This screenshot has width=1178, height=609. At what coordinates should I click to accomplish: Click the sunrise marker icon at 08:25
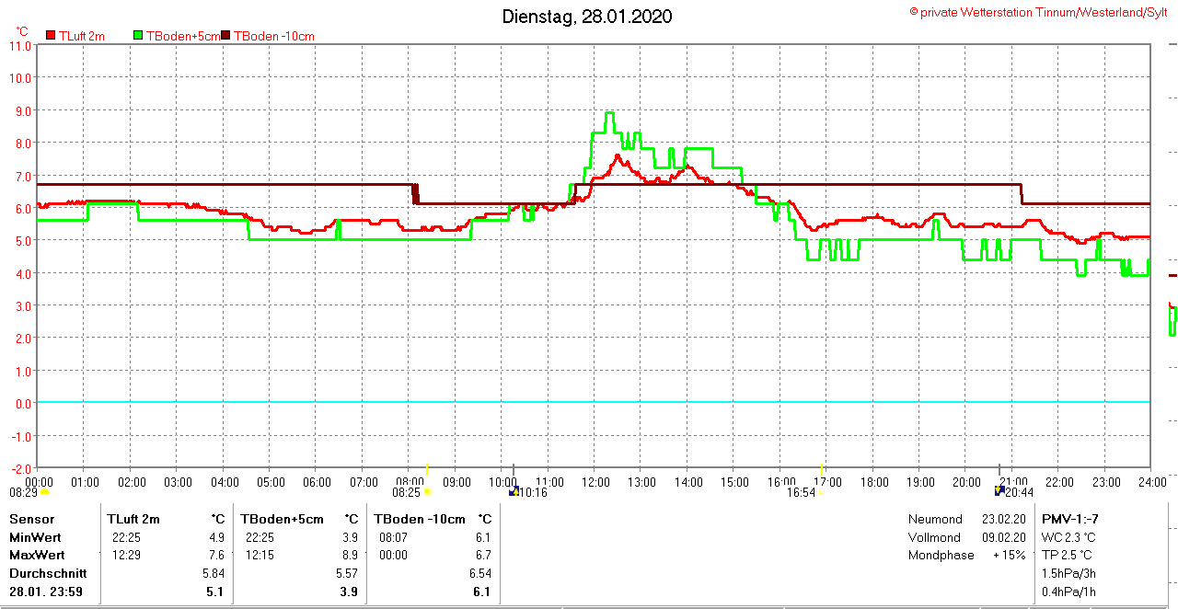pos(427,492)
